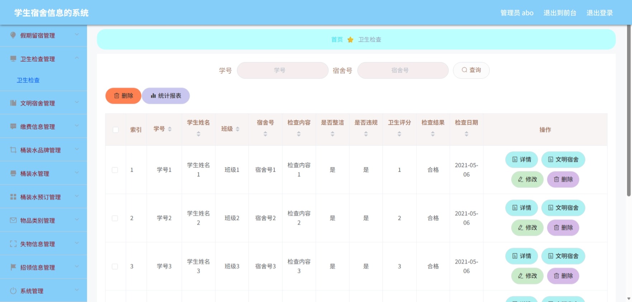Check the checkbox for row 1
The height and width of the screenshot is (302, 632).
[x=115, y=170]
